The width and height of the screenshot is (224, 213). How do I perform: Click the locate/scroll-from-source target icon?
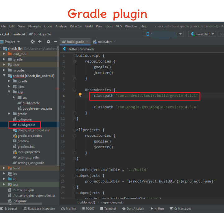click(33, 42)
